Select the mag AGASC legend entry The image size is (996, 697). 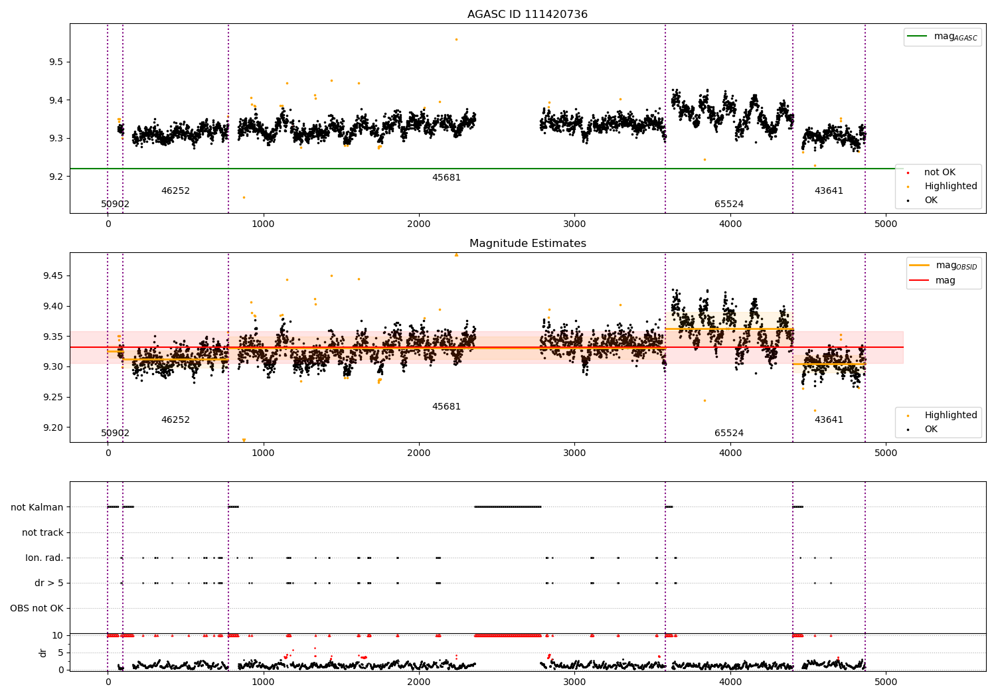[x=942, y=37]
